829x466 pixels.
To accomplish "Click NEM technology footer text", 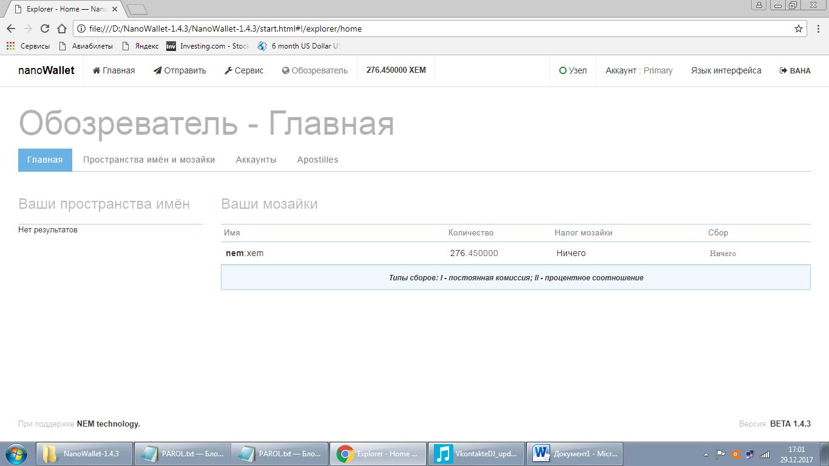I will click(x=108, y=424).
